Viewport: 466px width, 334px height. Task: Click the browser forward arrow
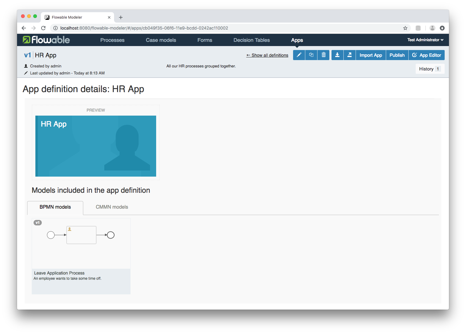(34, 28)
